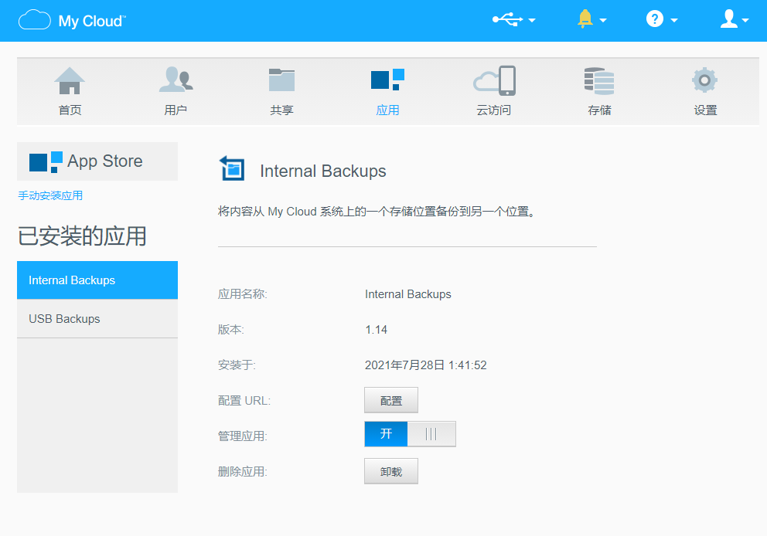Click the app description text

coord(377,212)
